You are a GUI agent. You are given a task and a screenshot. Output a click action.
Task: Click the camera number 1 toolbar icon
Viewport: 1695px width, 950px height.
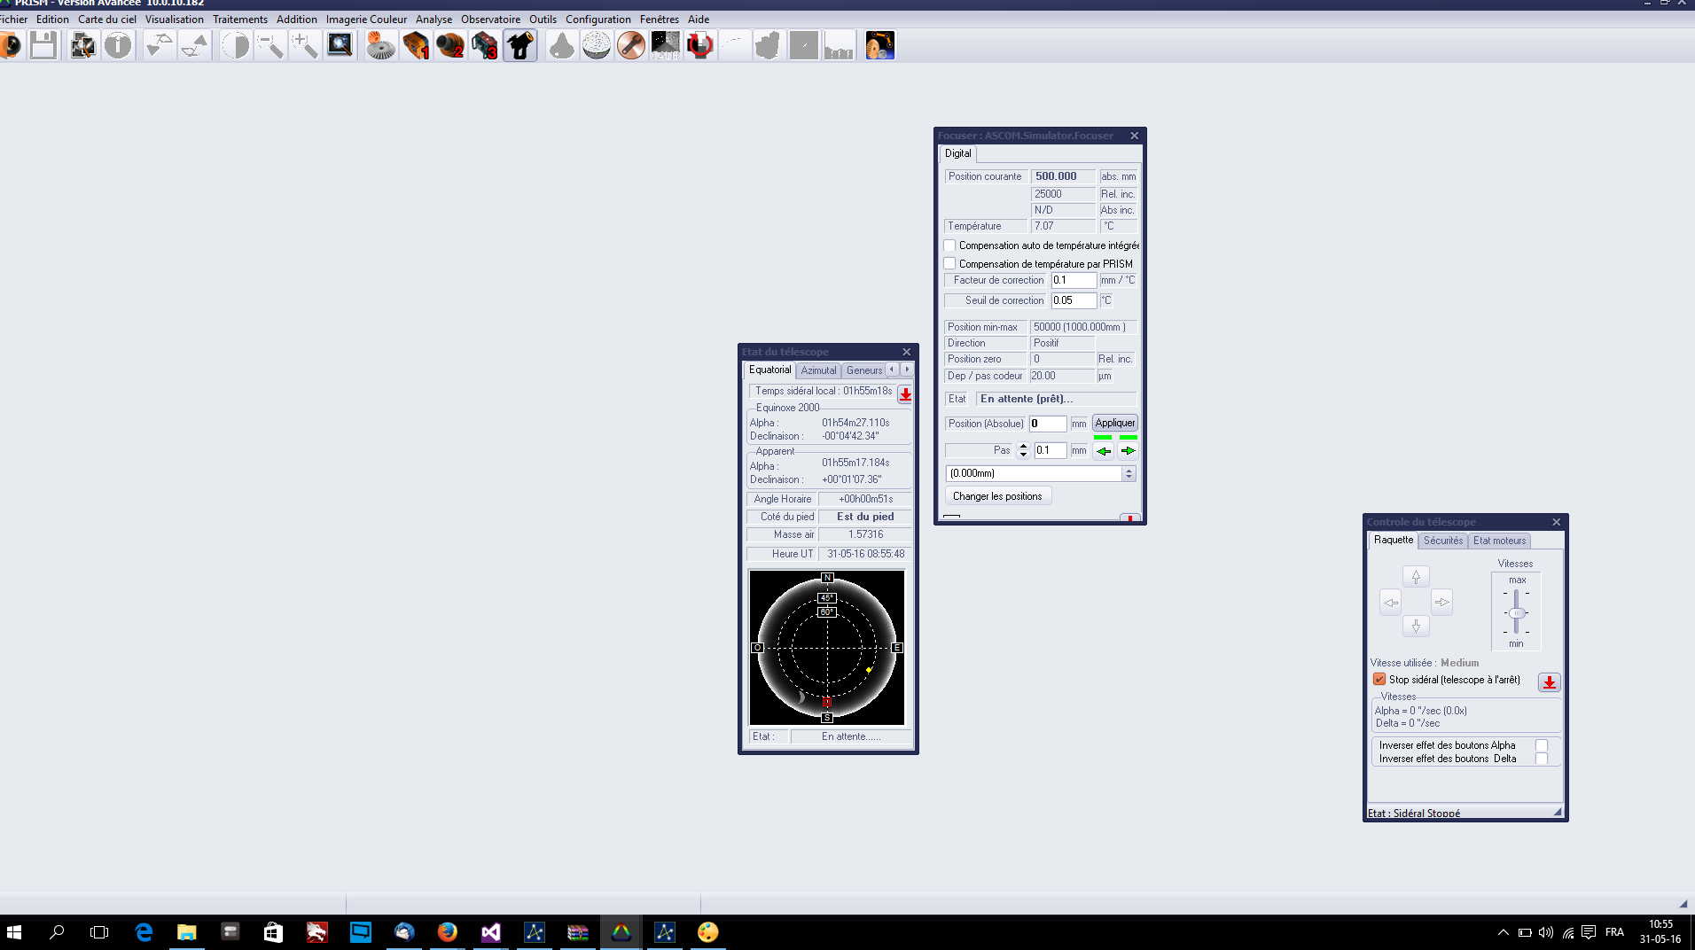(x=416, y=45)
